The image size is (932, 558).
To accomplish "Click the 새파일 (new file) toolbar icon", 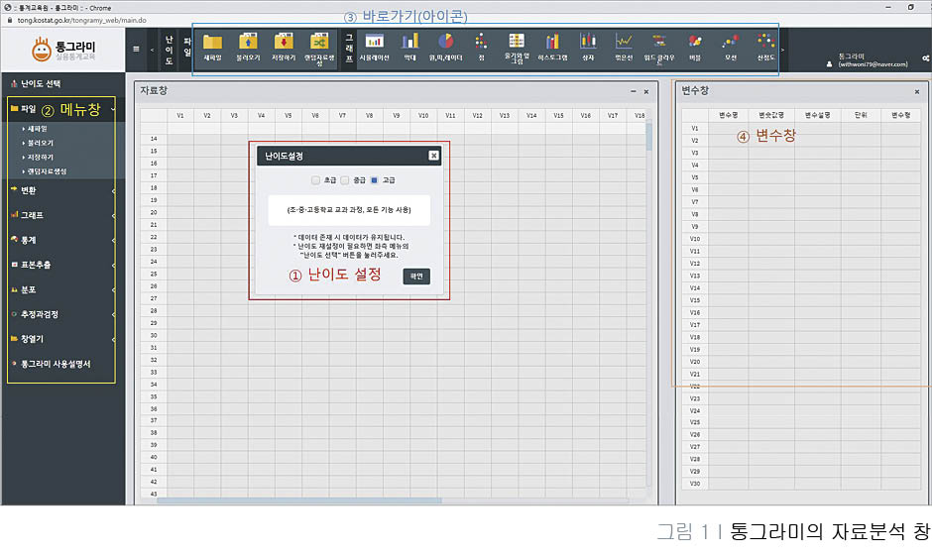I will [x=212, y=43].
